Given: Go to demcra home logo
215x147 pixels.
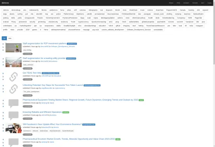Looking at the screenshot, I should (x=5, y=3).
